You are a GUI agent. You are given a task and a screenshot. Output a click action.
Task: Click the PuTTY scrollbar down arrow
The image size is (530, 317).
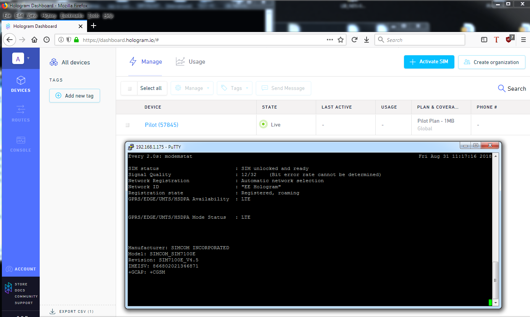pyautogui.click(x=496, y=303)
